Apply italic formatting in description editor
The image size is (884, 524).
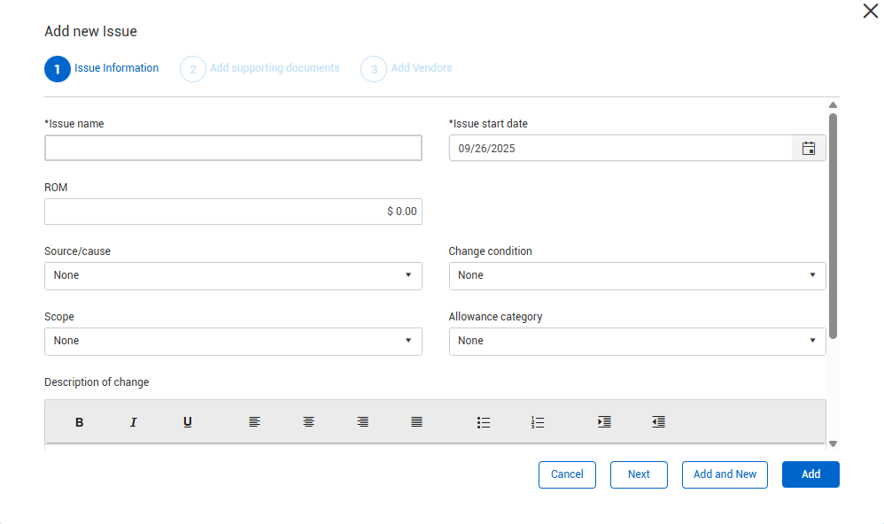click(134, 422)
